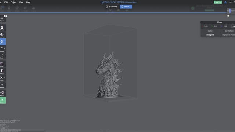Expand the Tools submenu arrow
235x132 pixels.
pyautogui.click(x=5, y=78)
